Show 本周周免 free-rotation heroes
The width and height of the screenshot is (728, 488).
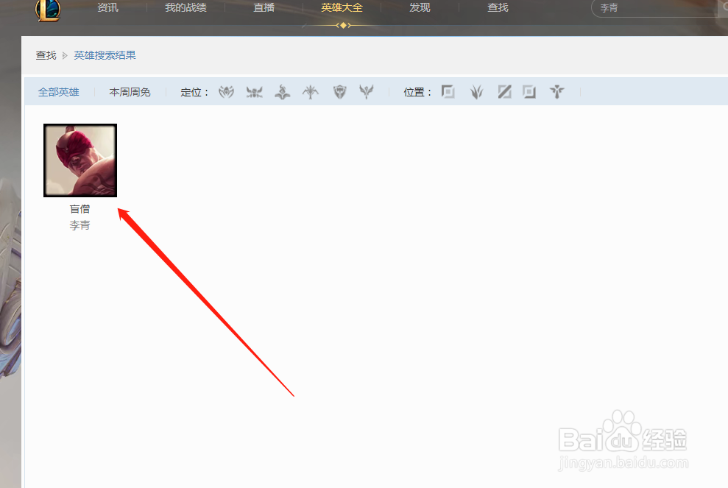coord(130,92)
